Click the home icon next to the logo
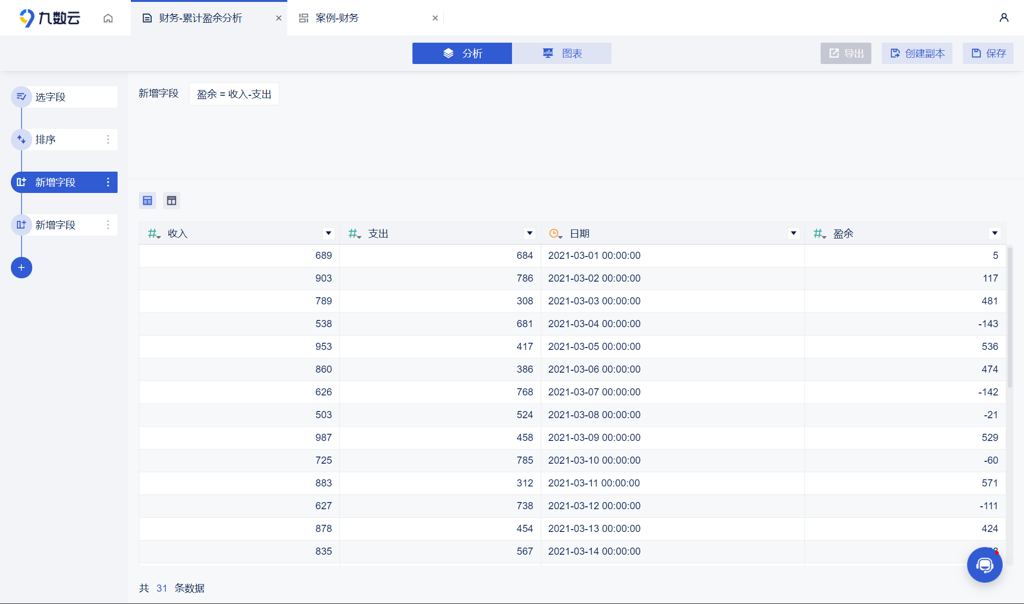1024x604 pixels. pyautogui.click(x=108, y=18)
